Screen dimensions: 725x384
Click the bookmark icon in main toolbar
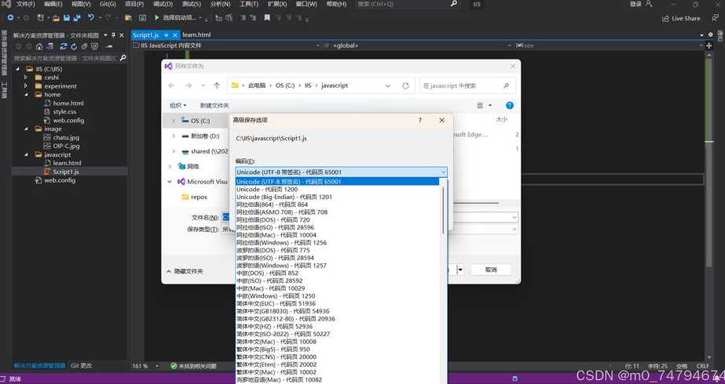coord(267,17)
